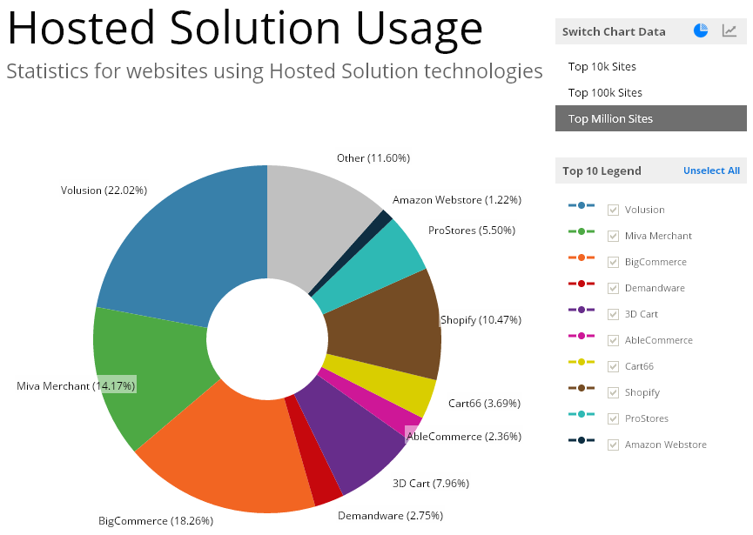The height and width of the screenshot is (535, 753).
Task: Uncheck the Volusion checkbox
Action: [x=614, y=210]
